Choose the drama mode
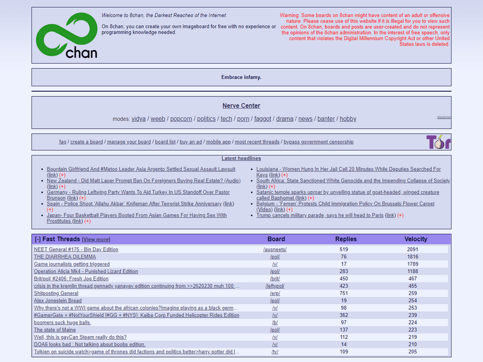The image size is (483, 362). click(284, 119)
